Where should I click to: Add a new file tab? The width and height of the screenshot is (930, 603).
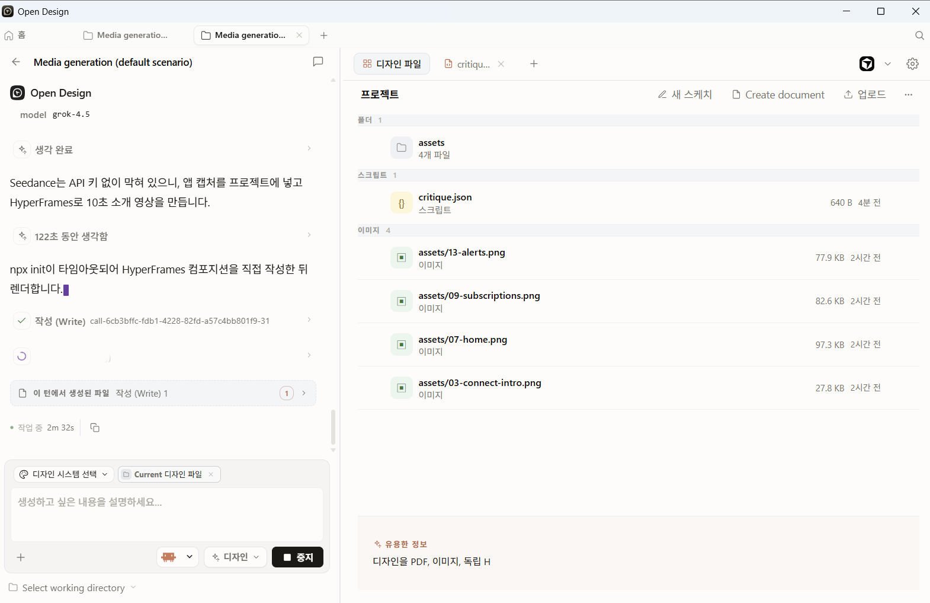[534, 64]
